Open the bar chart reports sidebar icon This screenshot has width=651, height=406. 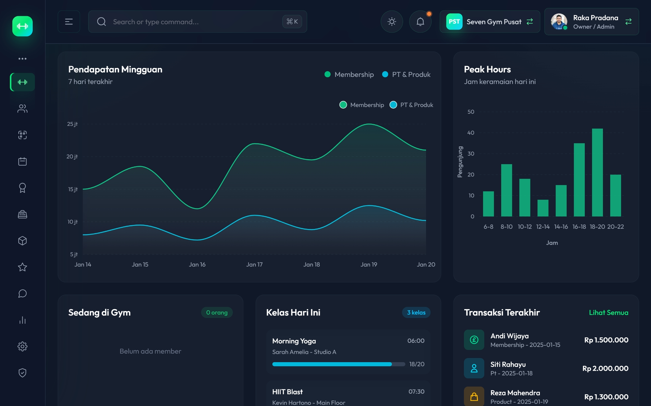[22, 320]
